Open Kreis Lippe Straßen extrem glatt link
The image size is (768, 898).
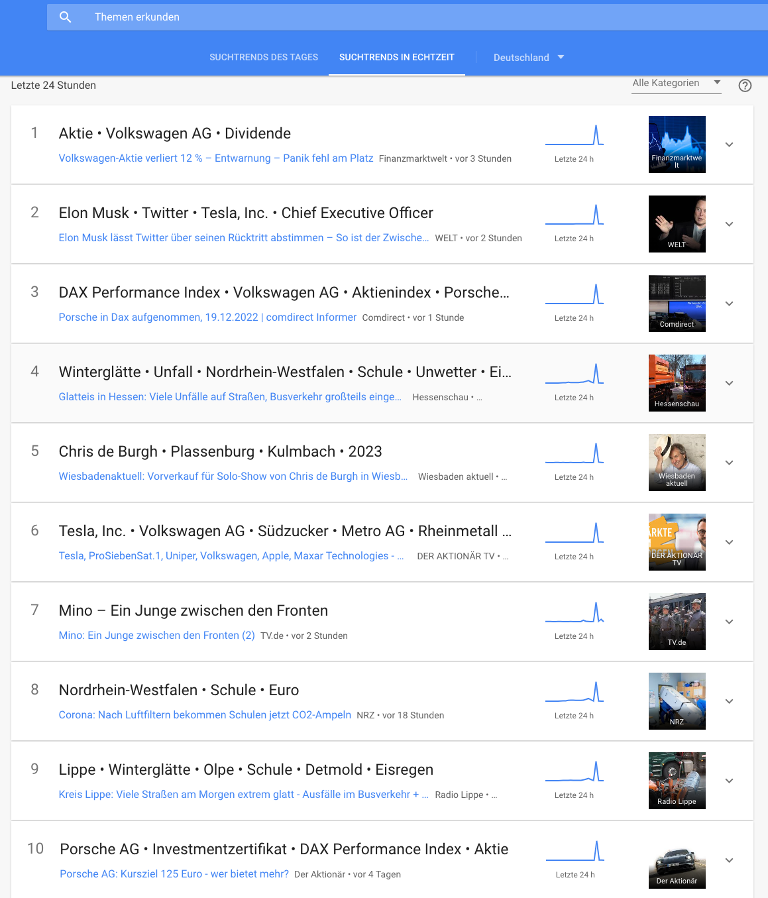pyautogui.click(x=244, y=794)
